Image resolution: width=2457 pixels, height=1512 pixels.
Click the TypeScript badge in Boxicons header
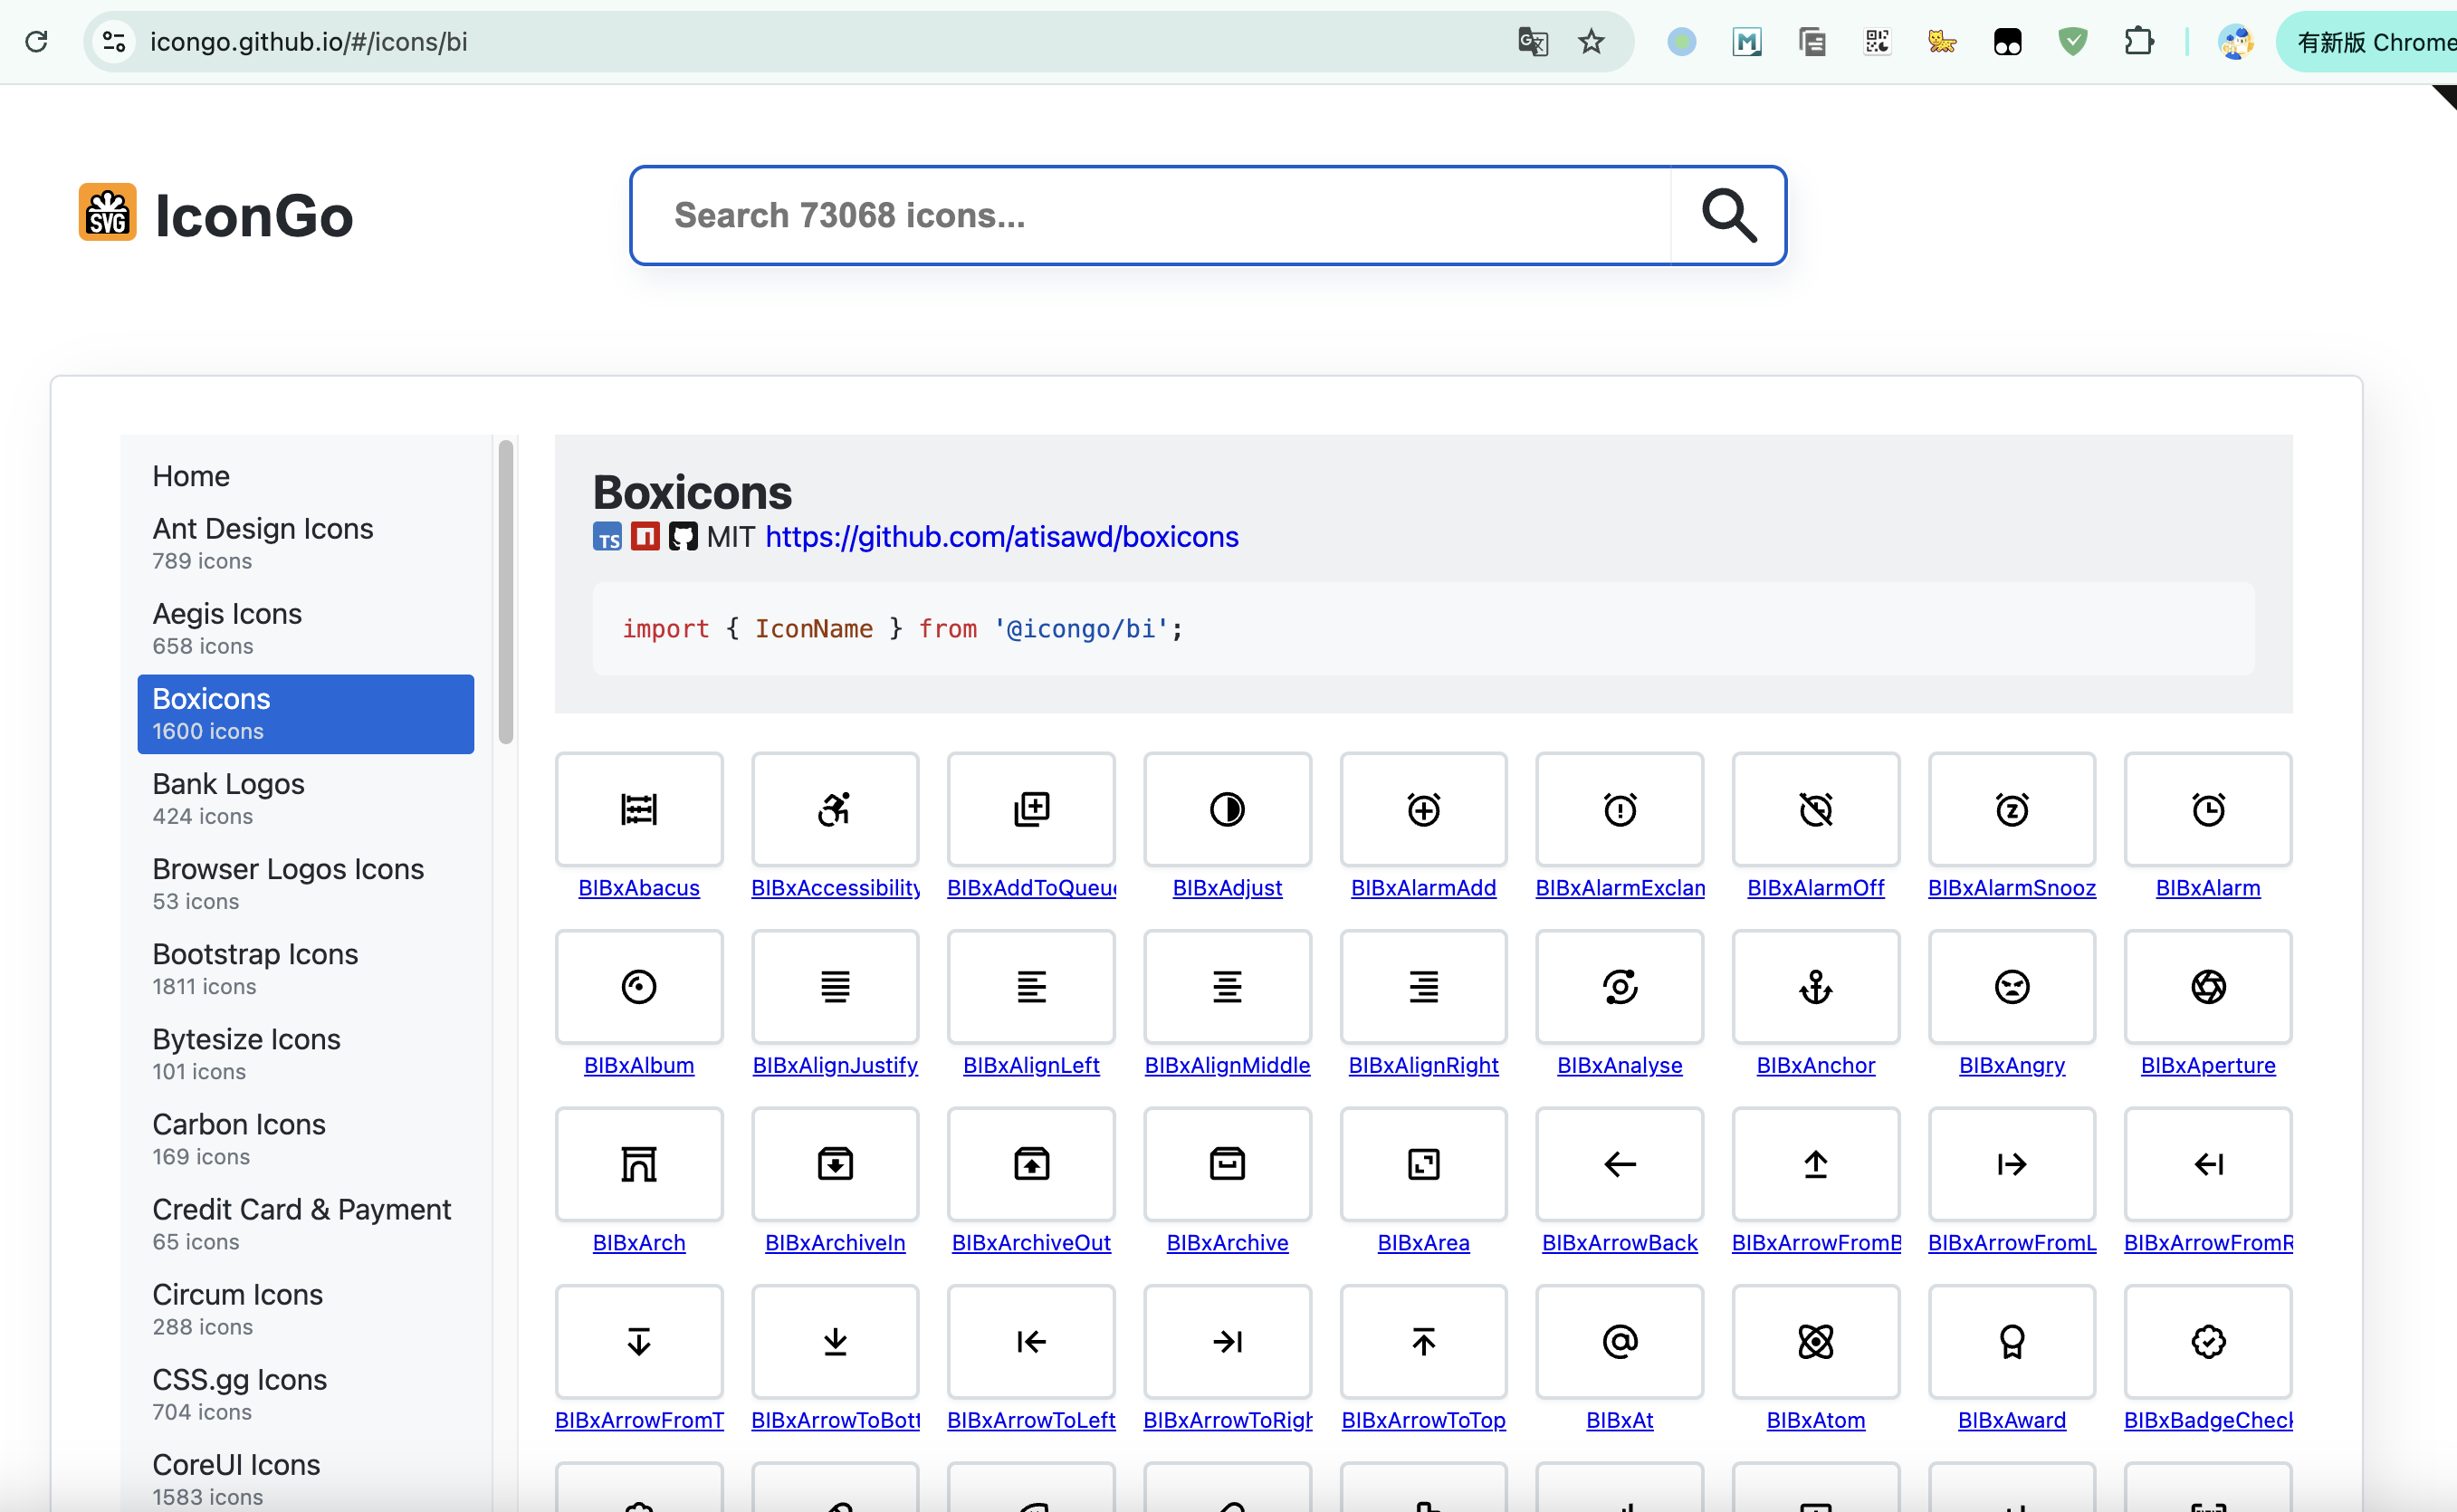[607, 537]
